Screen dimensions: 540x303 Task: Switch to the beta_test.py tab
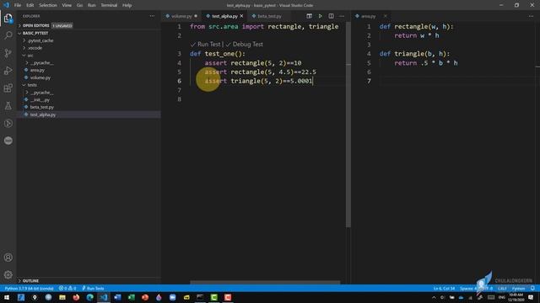269,16
